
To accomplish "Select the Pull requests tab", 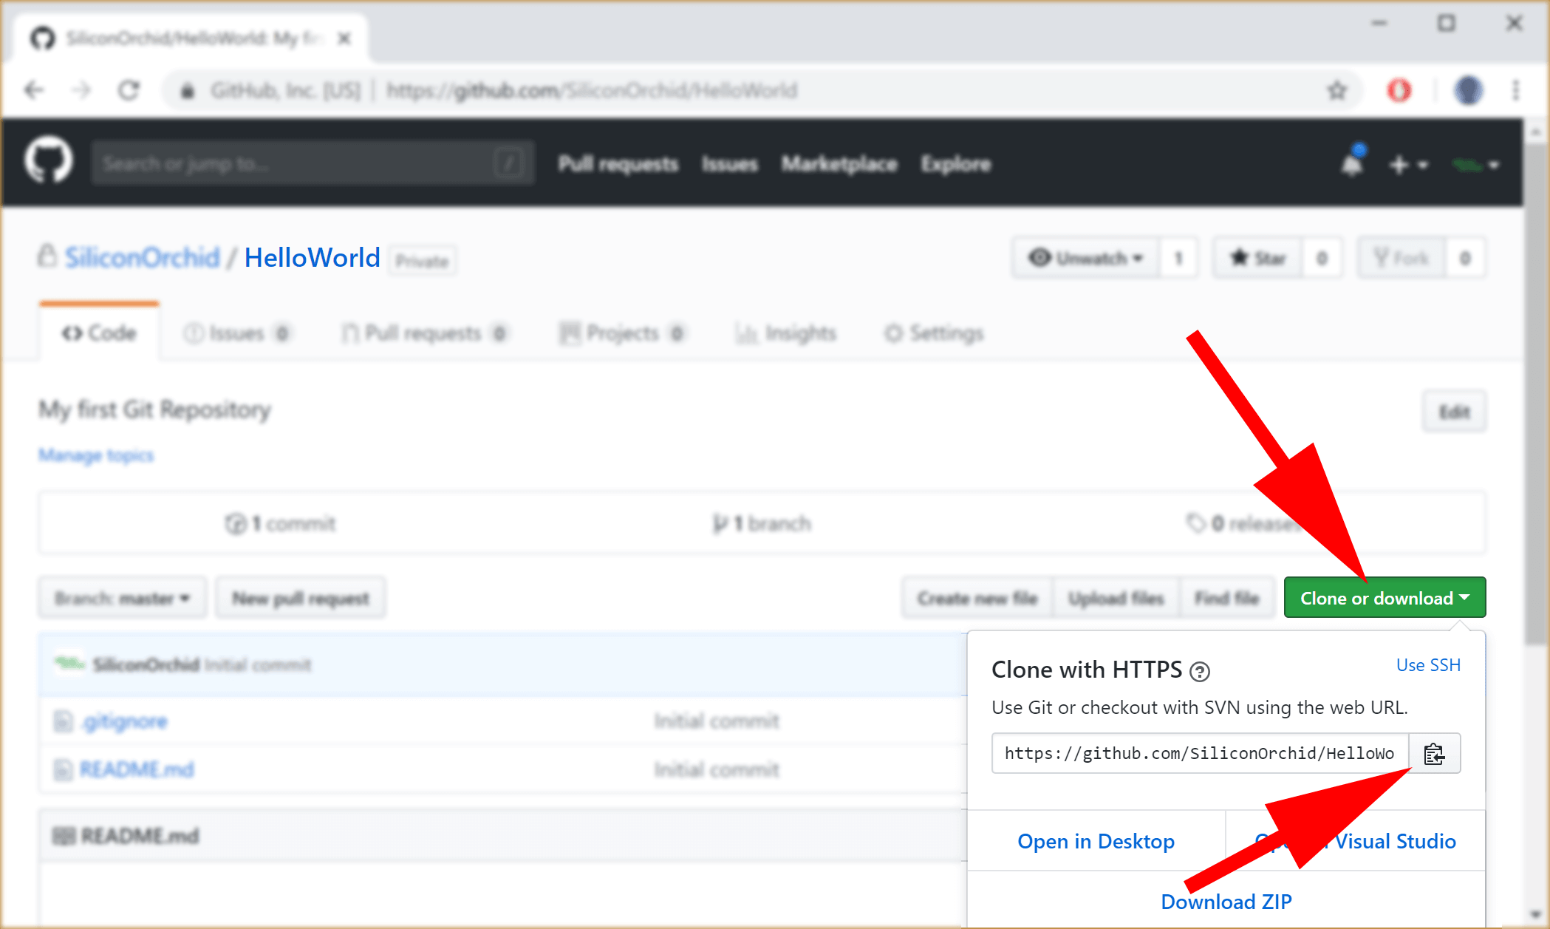I will [421, 332].
